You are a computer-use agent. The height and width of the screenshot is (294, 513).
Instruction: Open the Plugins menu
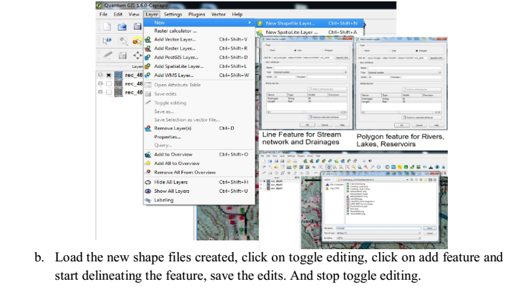[x=197, y=14]
